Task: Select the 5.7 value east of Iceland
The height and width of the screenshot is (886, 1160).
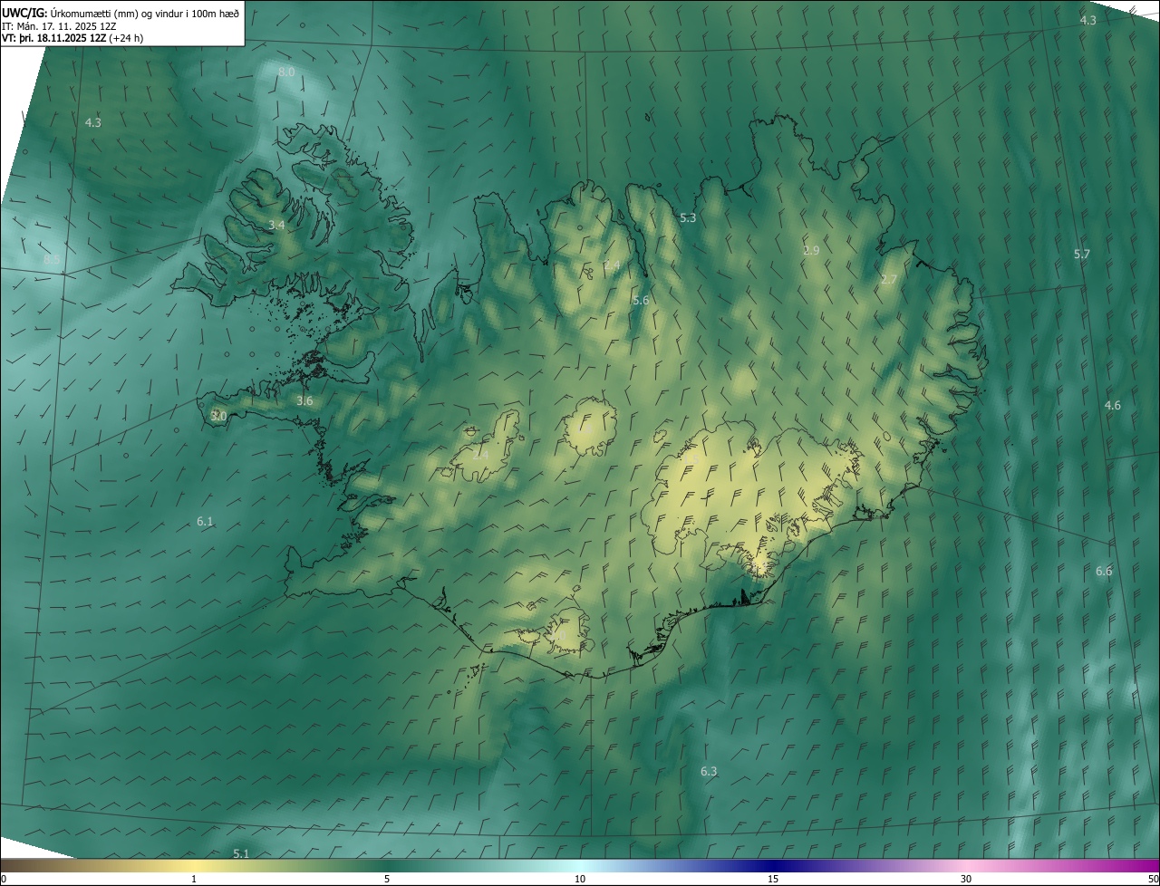Action: (x=1082, y=255)
